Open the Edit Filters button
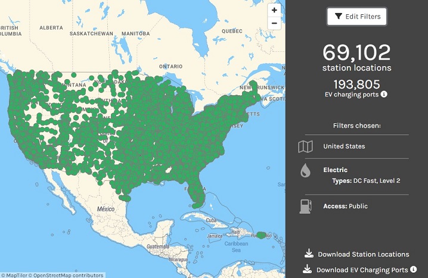This screenshot has height=278, width=428. (356, 17)
